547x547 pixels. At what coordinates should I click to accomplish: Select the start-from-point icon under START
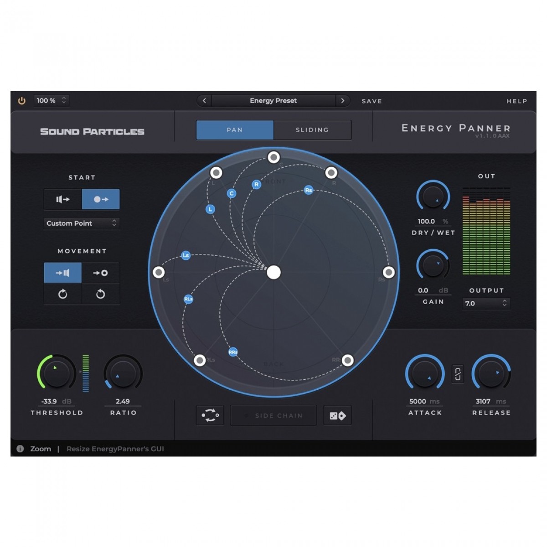pyautogui.click(x=101, y=199)
